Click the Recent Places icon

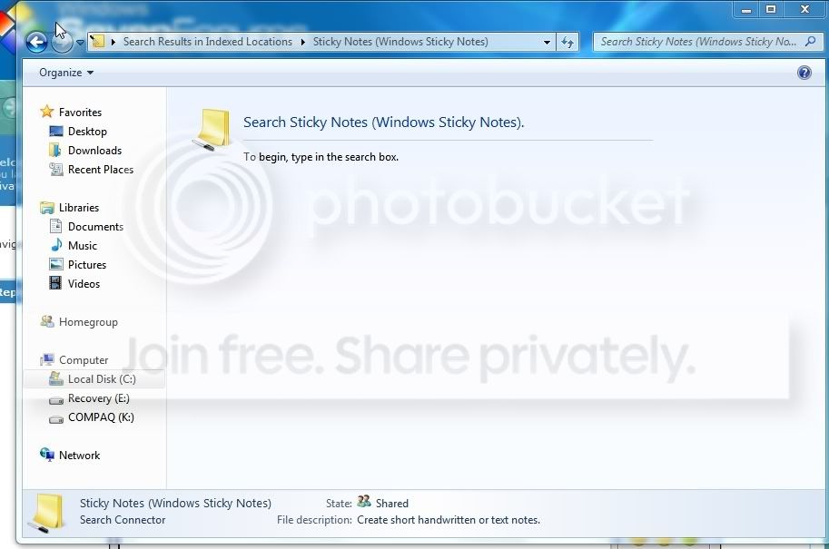(55, 169)
